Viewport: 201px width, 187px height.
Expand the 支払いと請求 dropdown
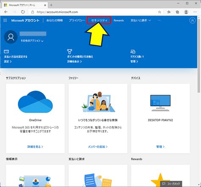140,20
